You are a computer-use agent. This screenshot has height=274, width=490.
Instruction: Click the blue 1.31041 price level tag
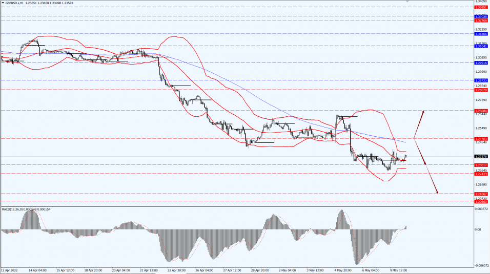pyautogui.click(x=481, y=46)
